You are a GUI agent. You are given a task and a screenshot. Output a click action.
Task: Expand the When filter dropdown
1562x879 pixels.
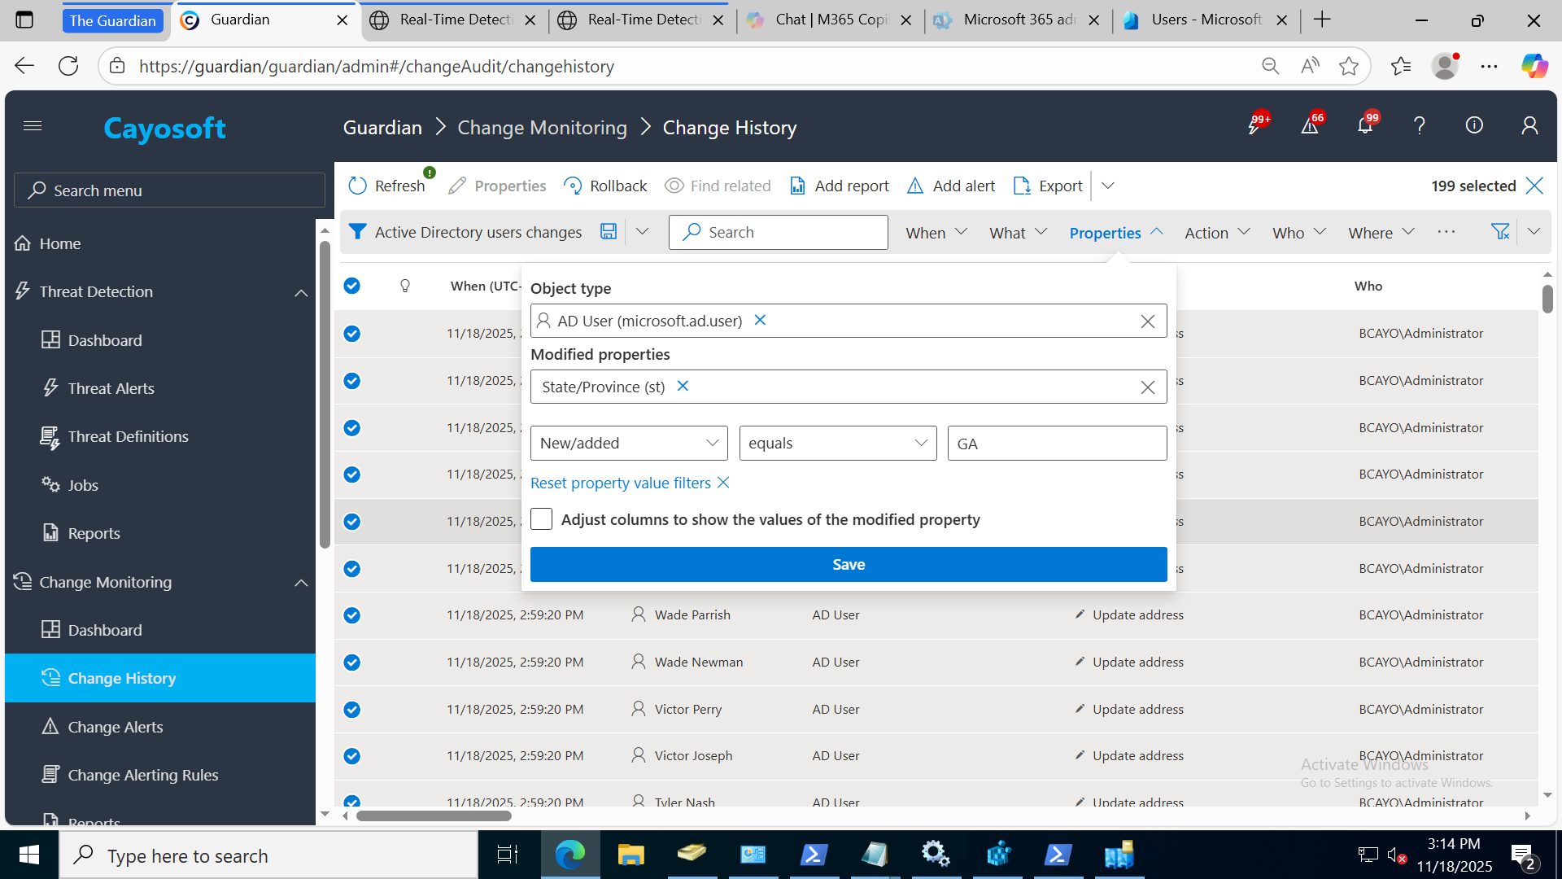(x=936, y=233)
